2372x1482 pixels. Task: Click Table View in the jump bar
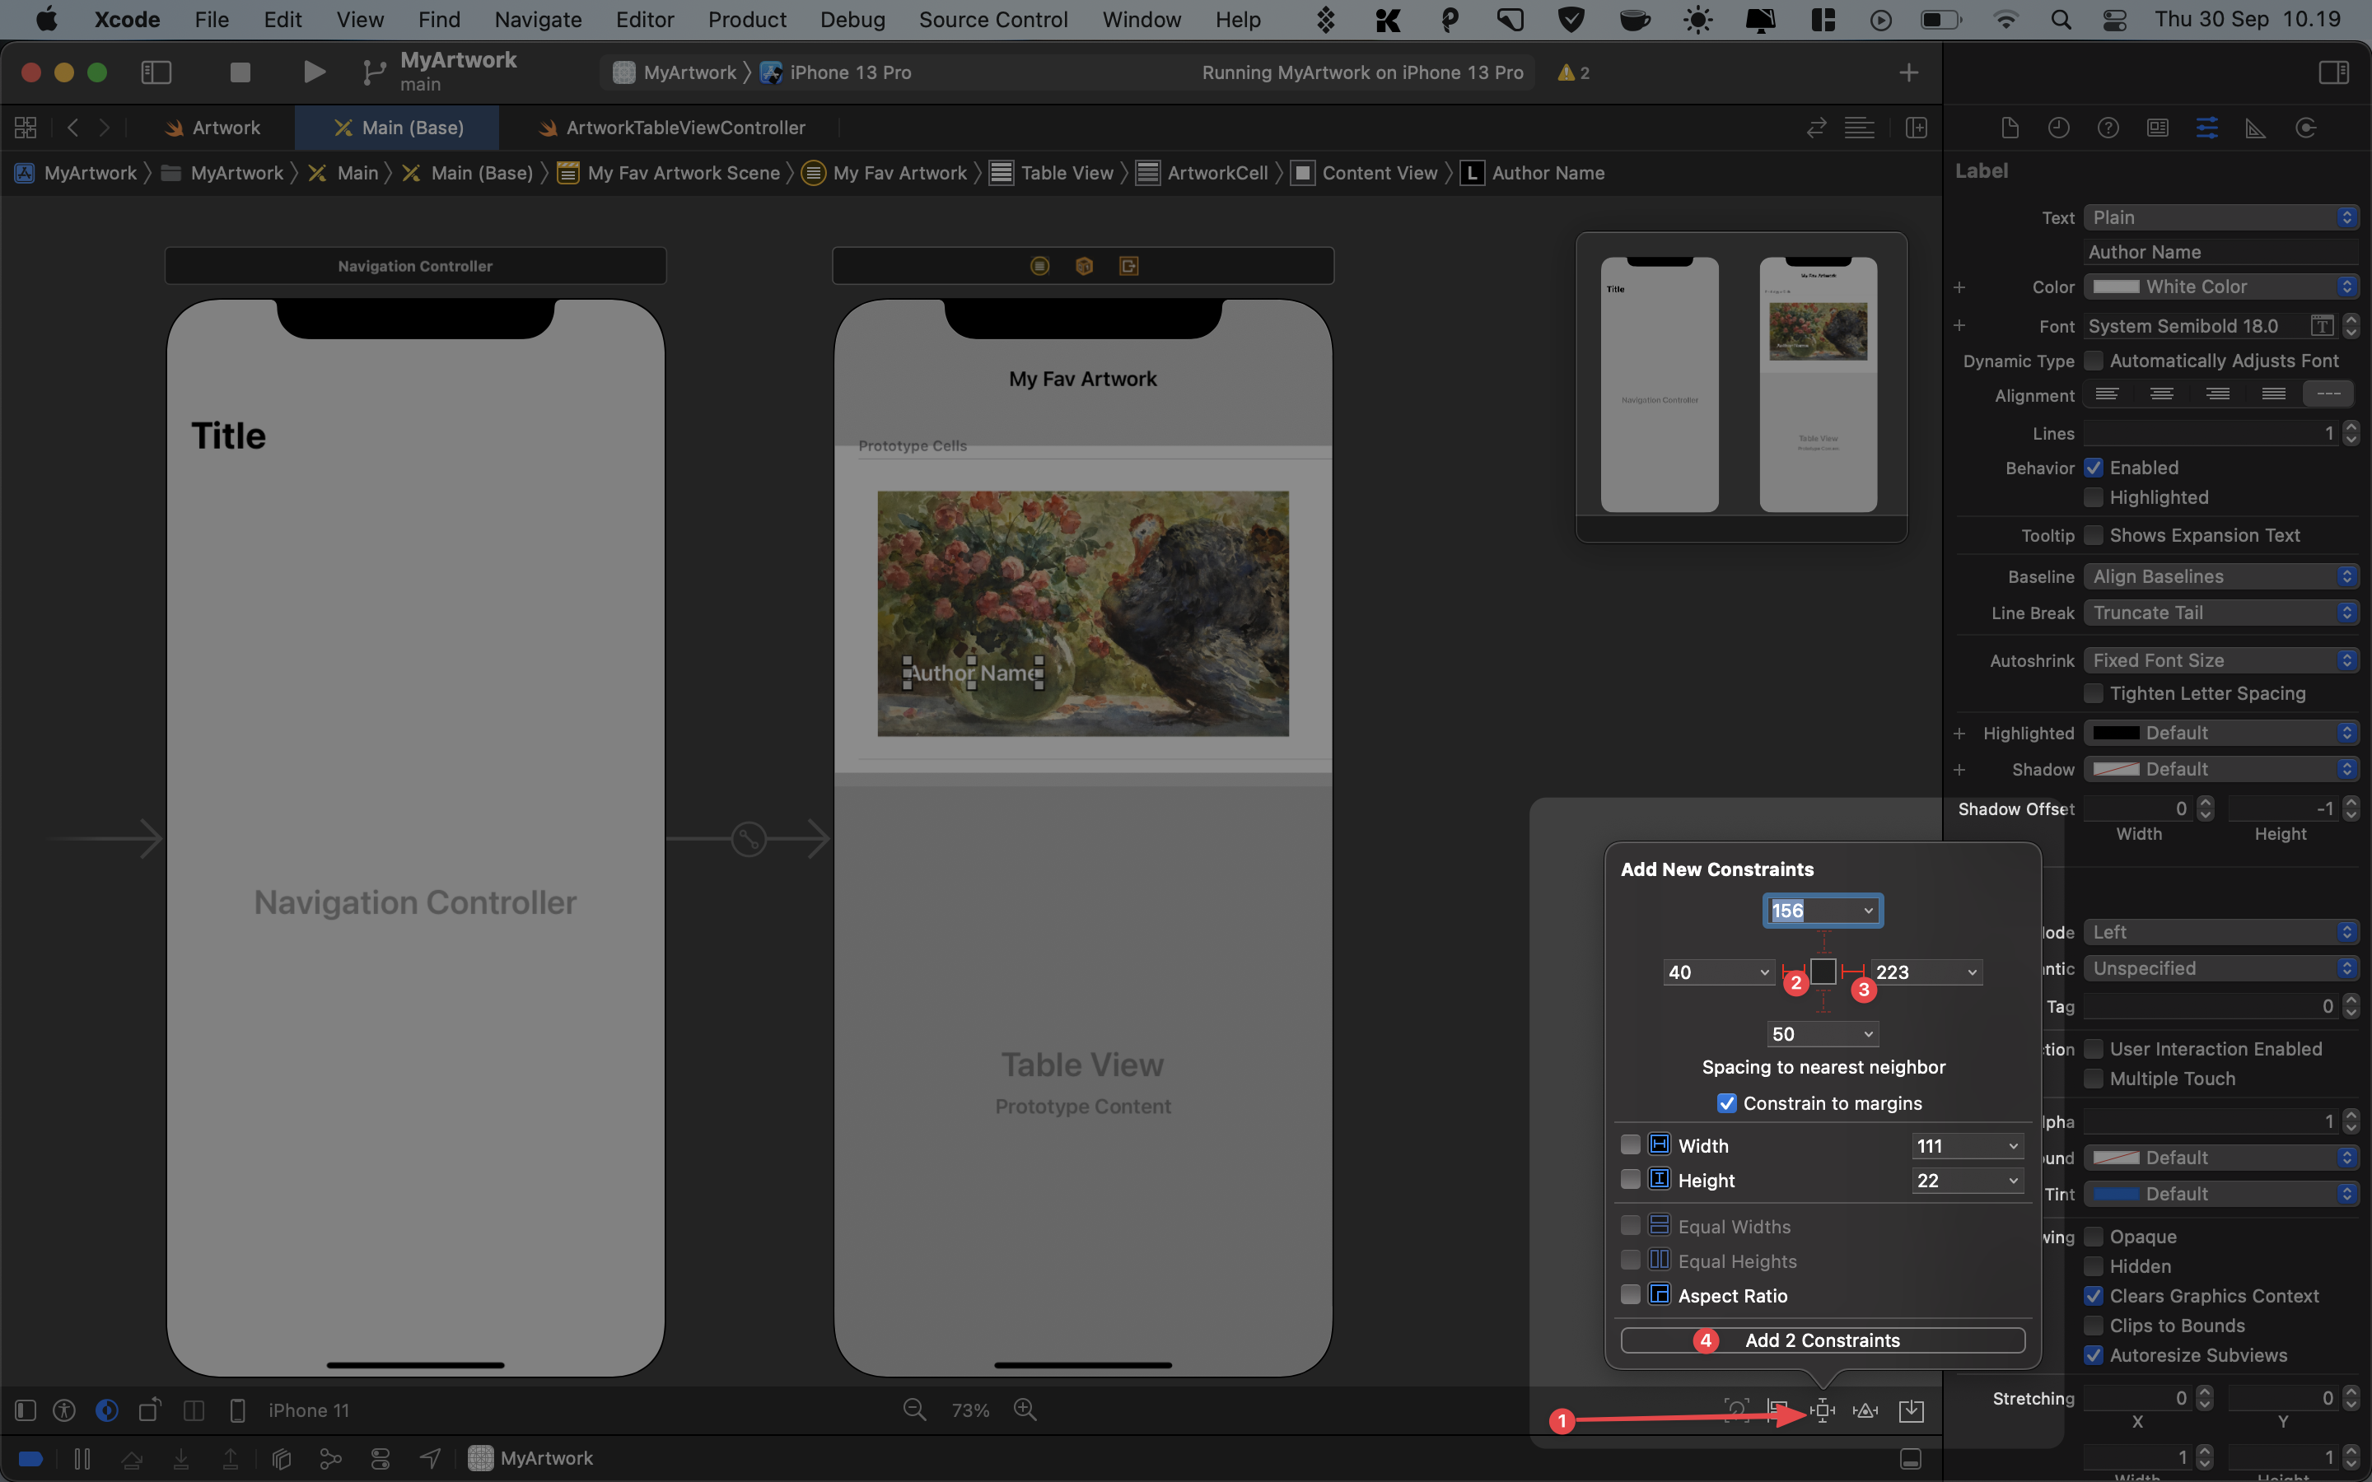pos(1052,173)
